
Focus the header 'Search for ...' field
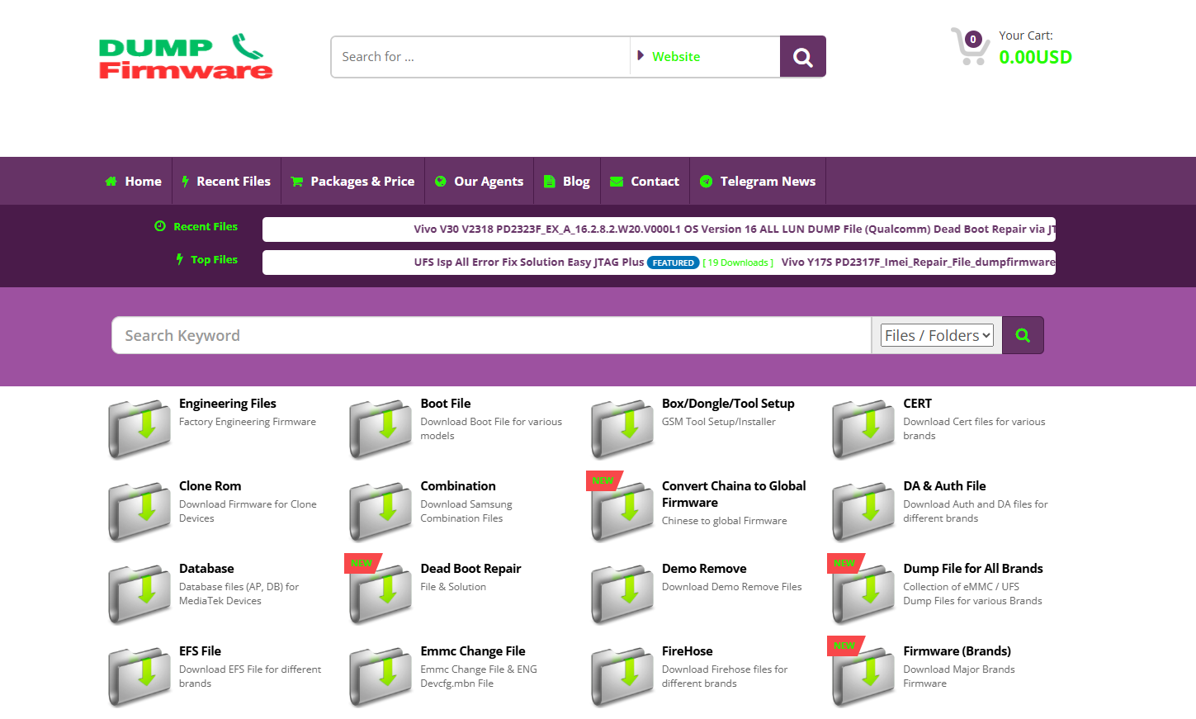coord(480,57)
